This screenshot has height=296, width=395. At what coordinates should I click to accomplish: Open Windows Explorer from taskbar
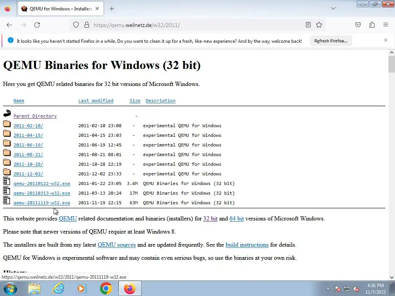34,289
